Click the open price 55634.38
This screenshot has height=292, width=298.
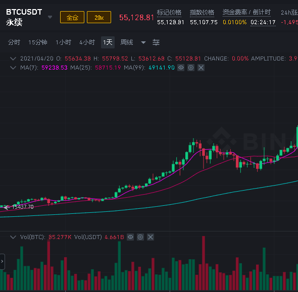coord(78,59)
